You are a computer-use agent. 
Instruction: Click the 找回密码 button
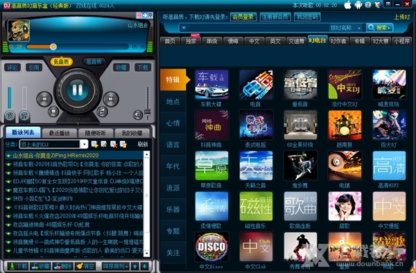(x=307, y=17)
